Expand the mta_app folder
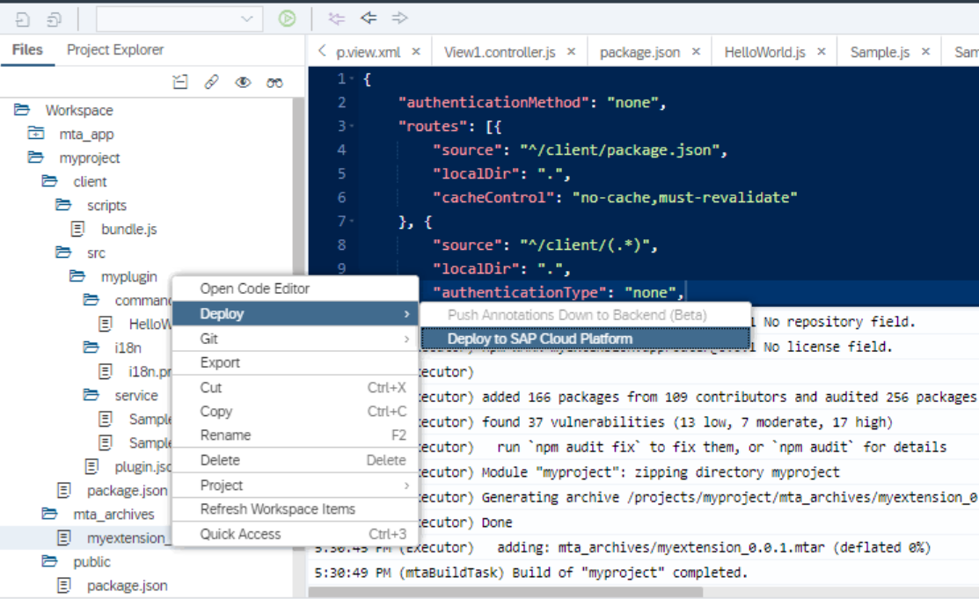Screen dimensions: 979x599 tap(36, 134)
